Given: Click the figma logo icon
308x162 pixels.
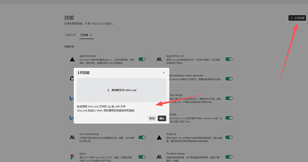Looking at the screenshot, I should [72, 157].
